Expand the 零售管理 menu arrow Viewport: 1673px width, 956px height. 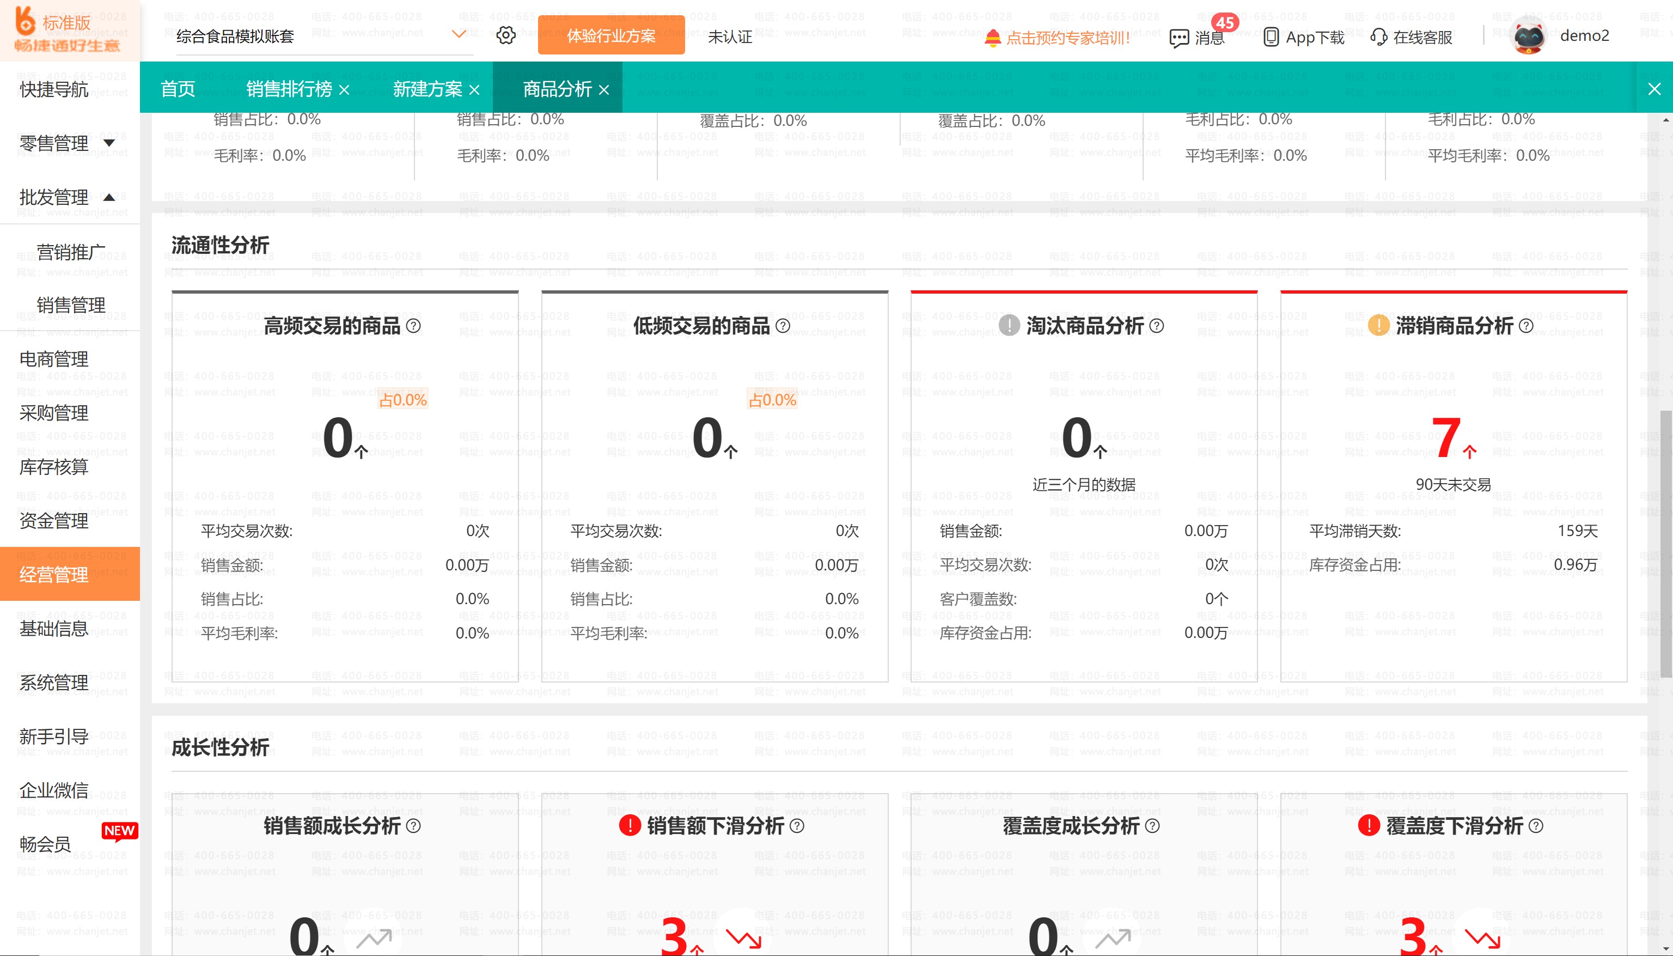click(109, 143)
